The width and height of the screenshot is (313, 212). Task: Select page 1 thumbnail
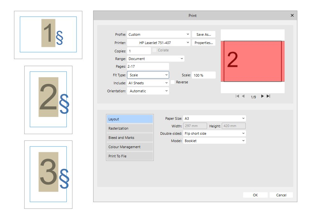tap(48, 35)
